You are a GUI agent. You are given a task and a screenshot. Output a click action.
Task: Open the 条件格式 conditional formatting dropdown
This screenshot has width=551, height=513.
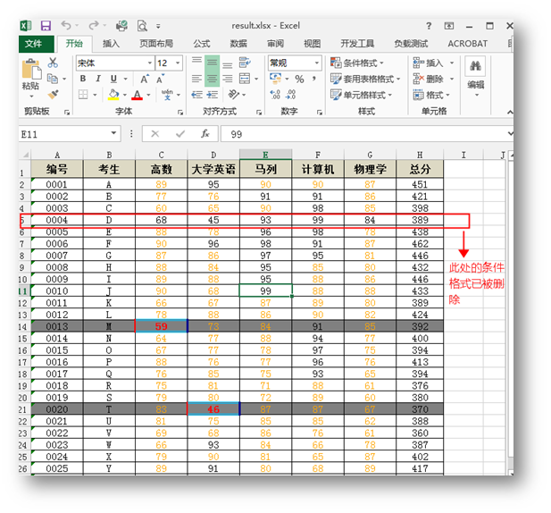coord(356,63)
